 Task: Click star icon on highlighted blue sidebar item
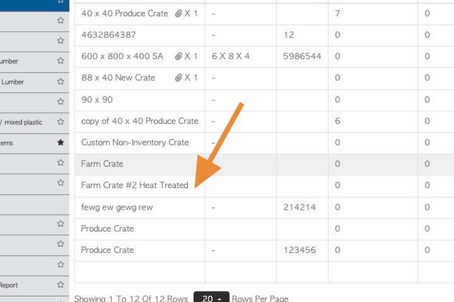click(x=61, y=1)
